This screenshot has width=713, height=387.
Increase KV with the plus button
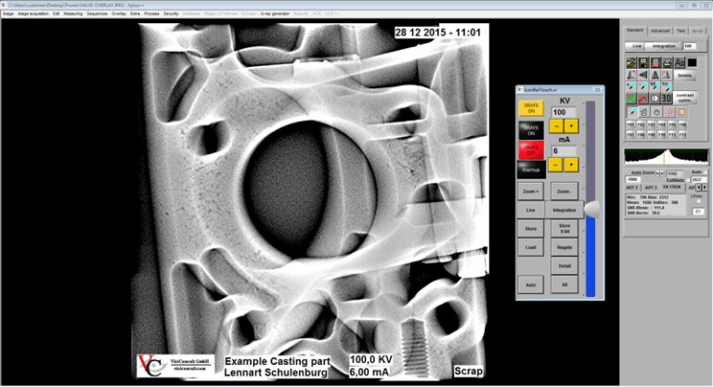click(x=572, y=125)
